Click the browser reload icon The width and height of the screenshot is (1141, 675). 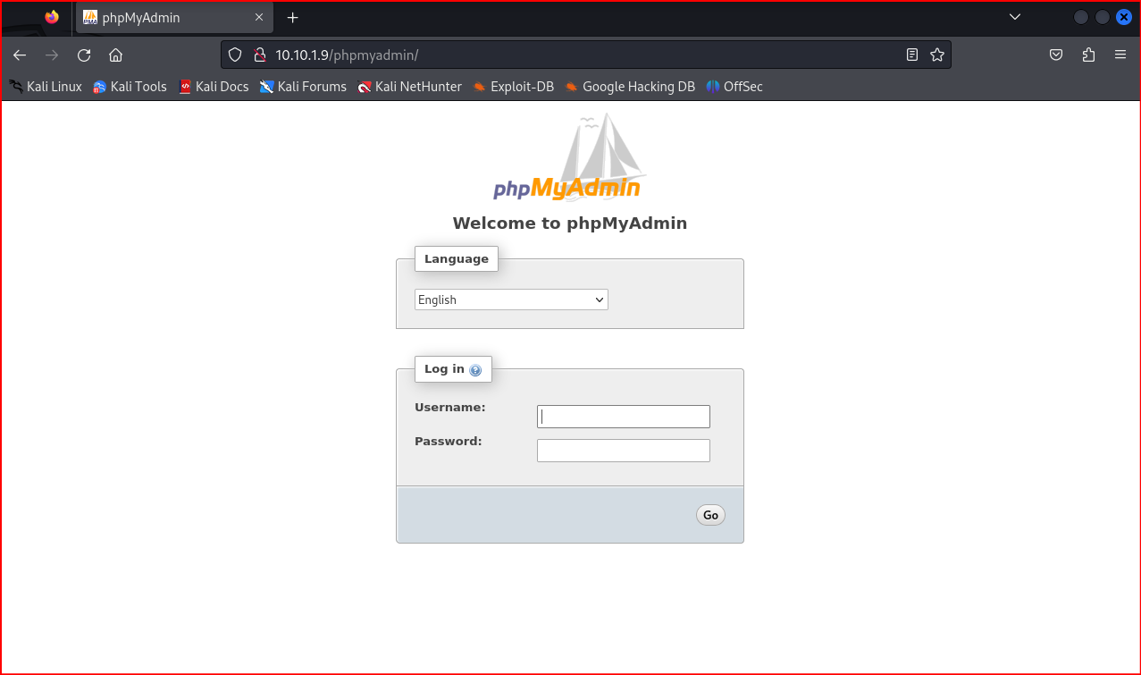[84, 55]
